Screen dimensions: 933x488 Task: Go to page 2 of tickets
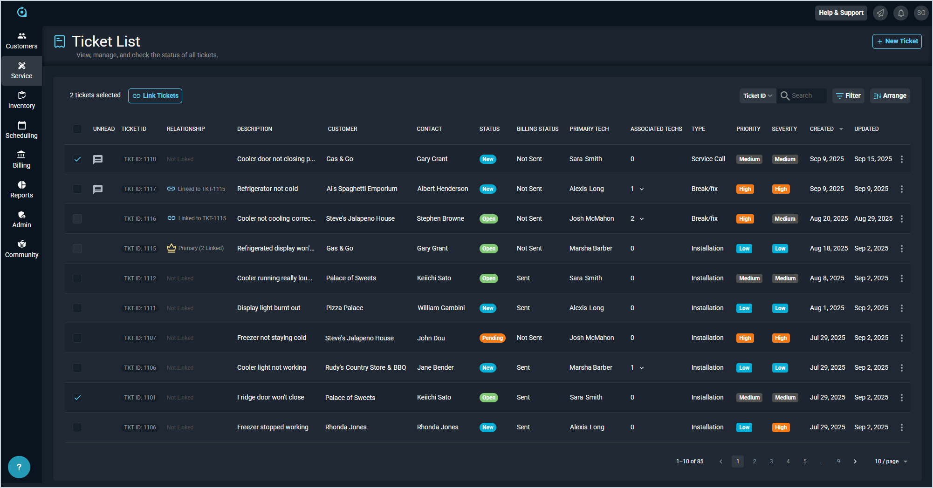point(755,461)
